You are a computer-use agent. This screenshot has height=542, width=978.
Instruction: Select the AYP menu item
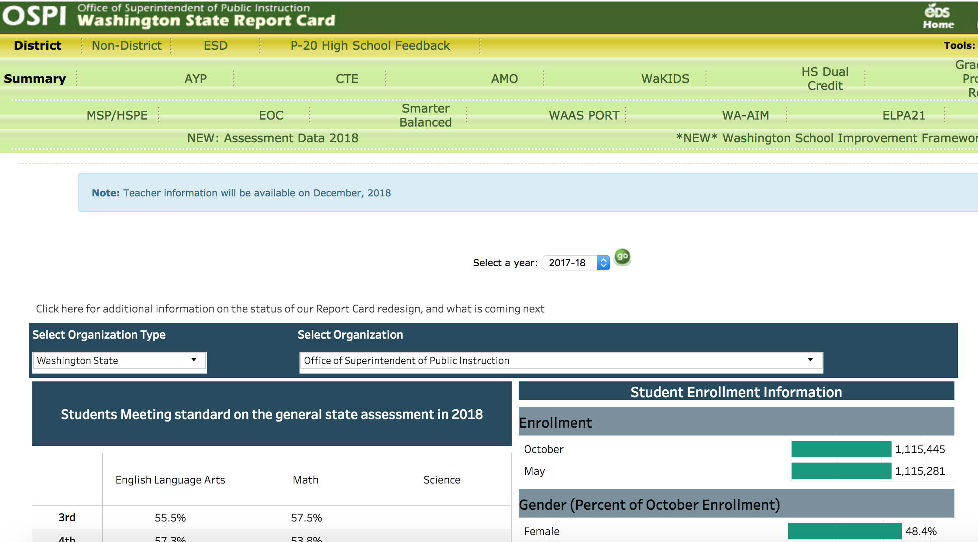(x=195, y=79)
